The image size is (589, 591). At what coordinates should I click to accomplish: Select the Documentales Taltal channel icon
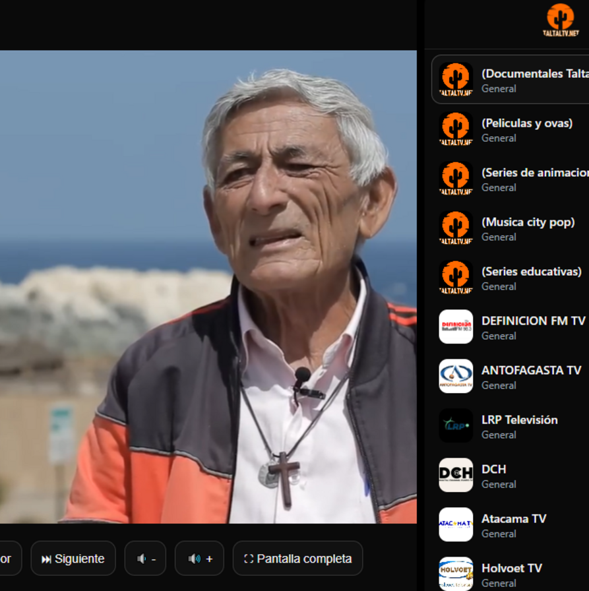click(x=456, y=80)
